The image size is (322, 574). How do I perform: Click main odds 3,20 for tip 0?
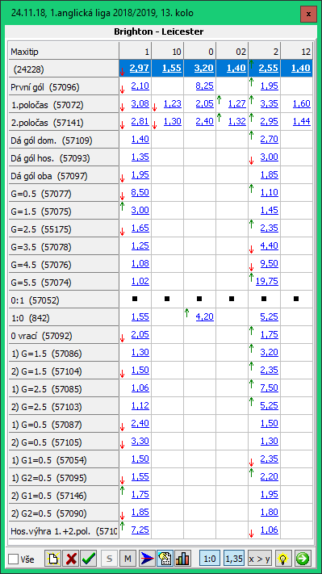click(x=204, y=68)
